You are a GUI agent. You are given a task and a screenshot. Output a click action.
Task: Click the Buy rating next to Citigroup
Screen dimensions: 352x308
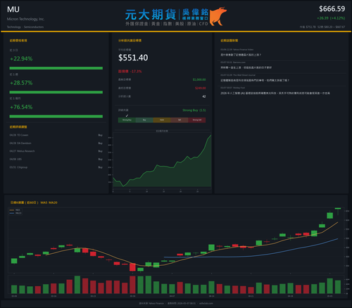101,167
